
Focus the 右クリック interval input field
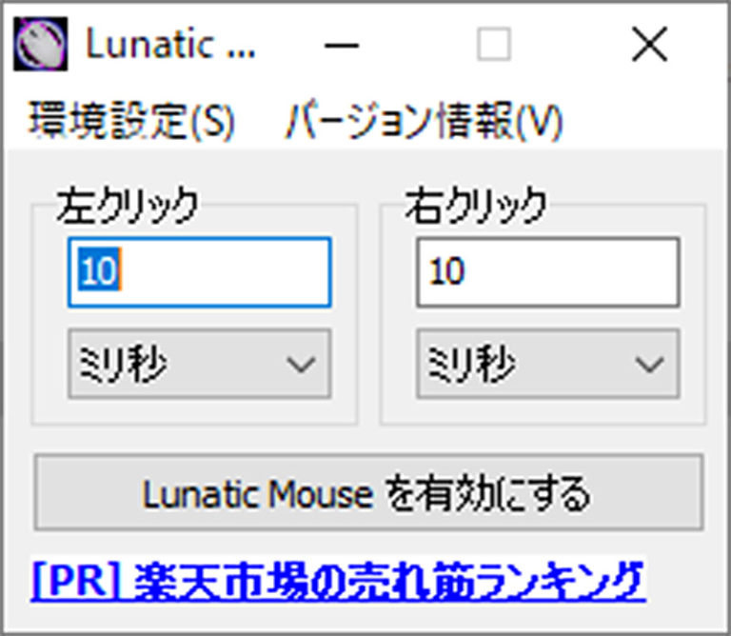pyautogui.click(x=547, y=272)
